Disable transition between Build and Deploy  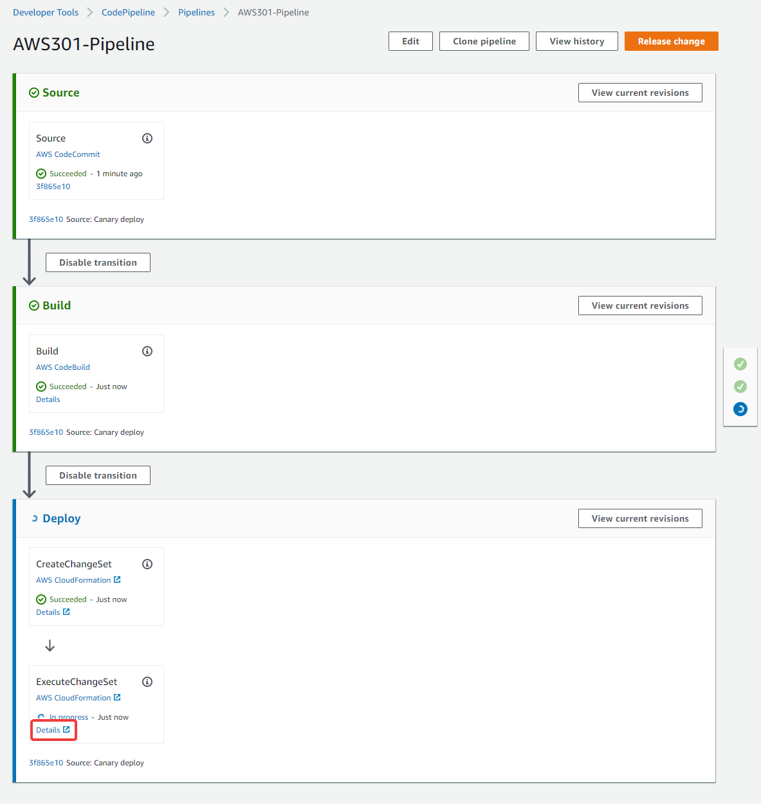click(98, 475)
